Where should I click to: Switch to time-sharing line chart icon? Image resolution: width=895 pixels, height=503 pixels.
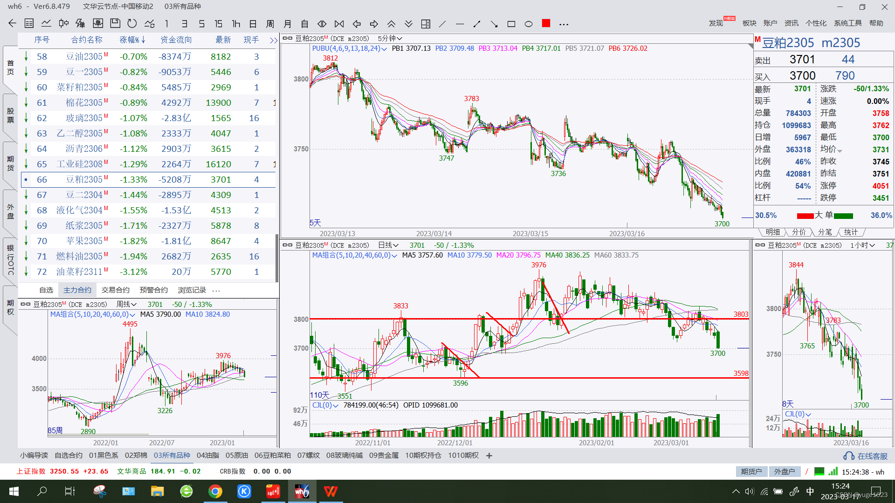click(x=46, y=23)
